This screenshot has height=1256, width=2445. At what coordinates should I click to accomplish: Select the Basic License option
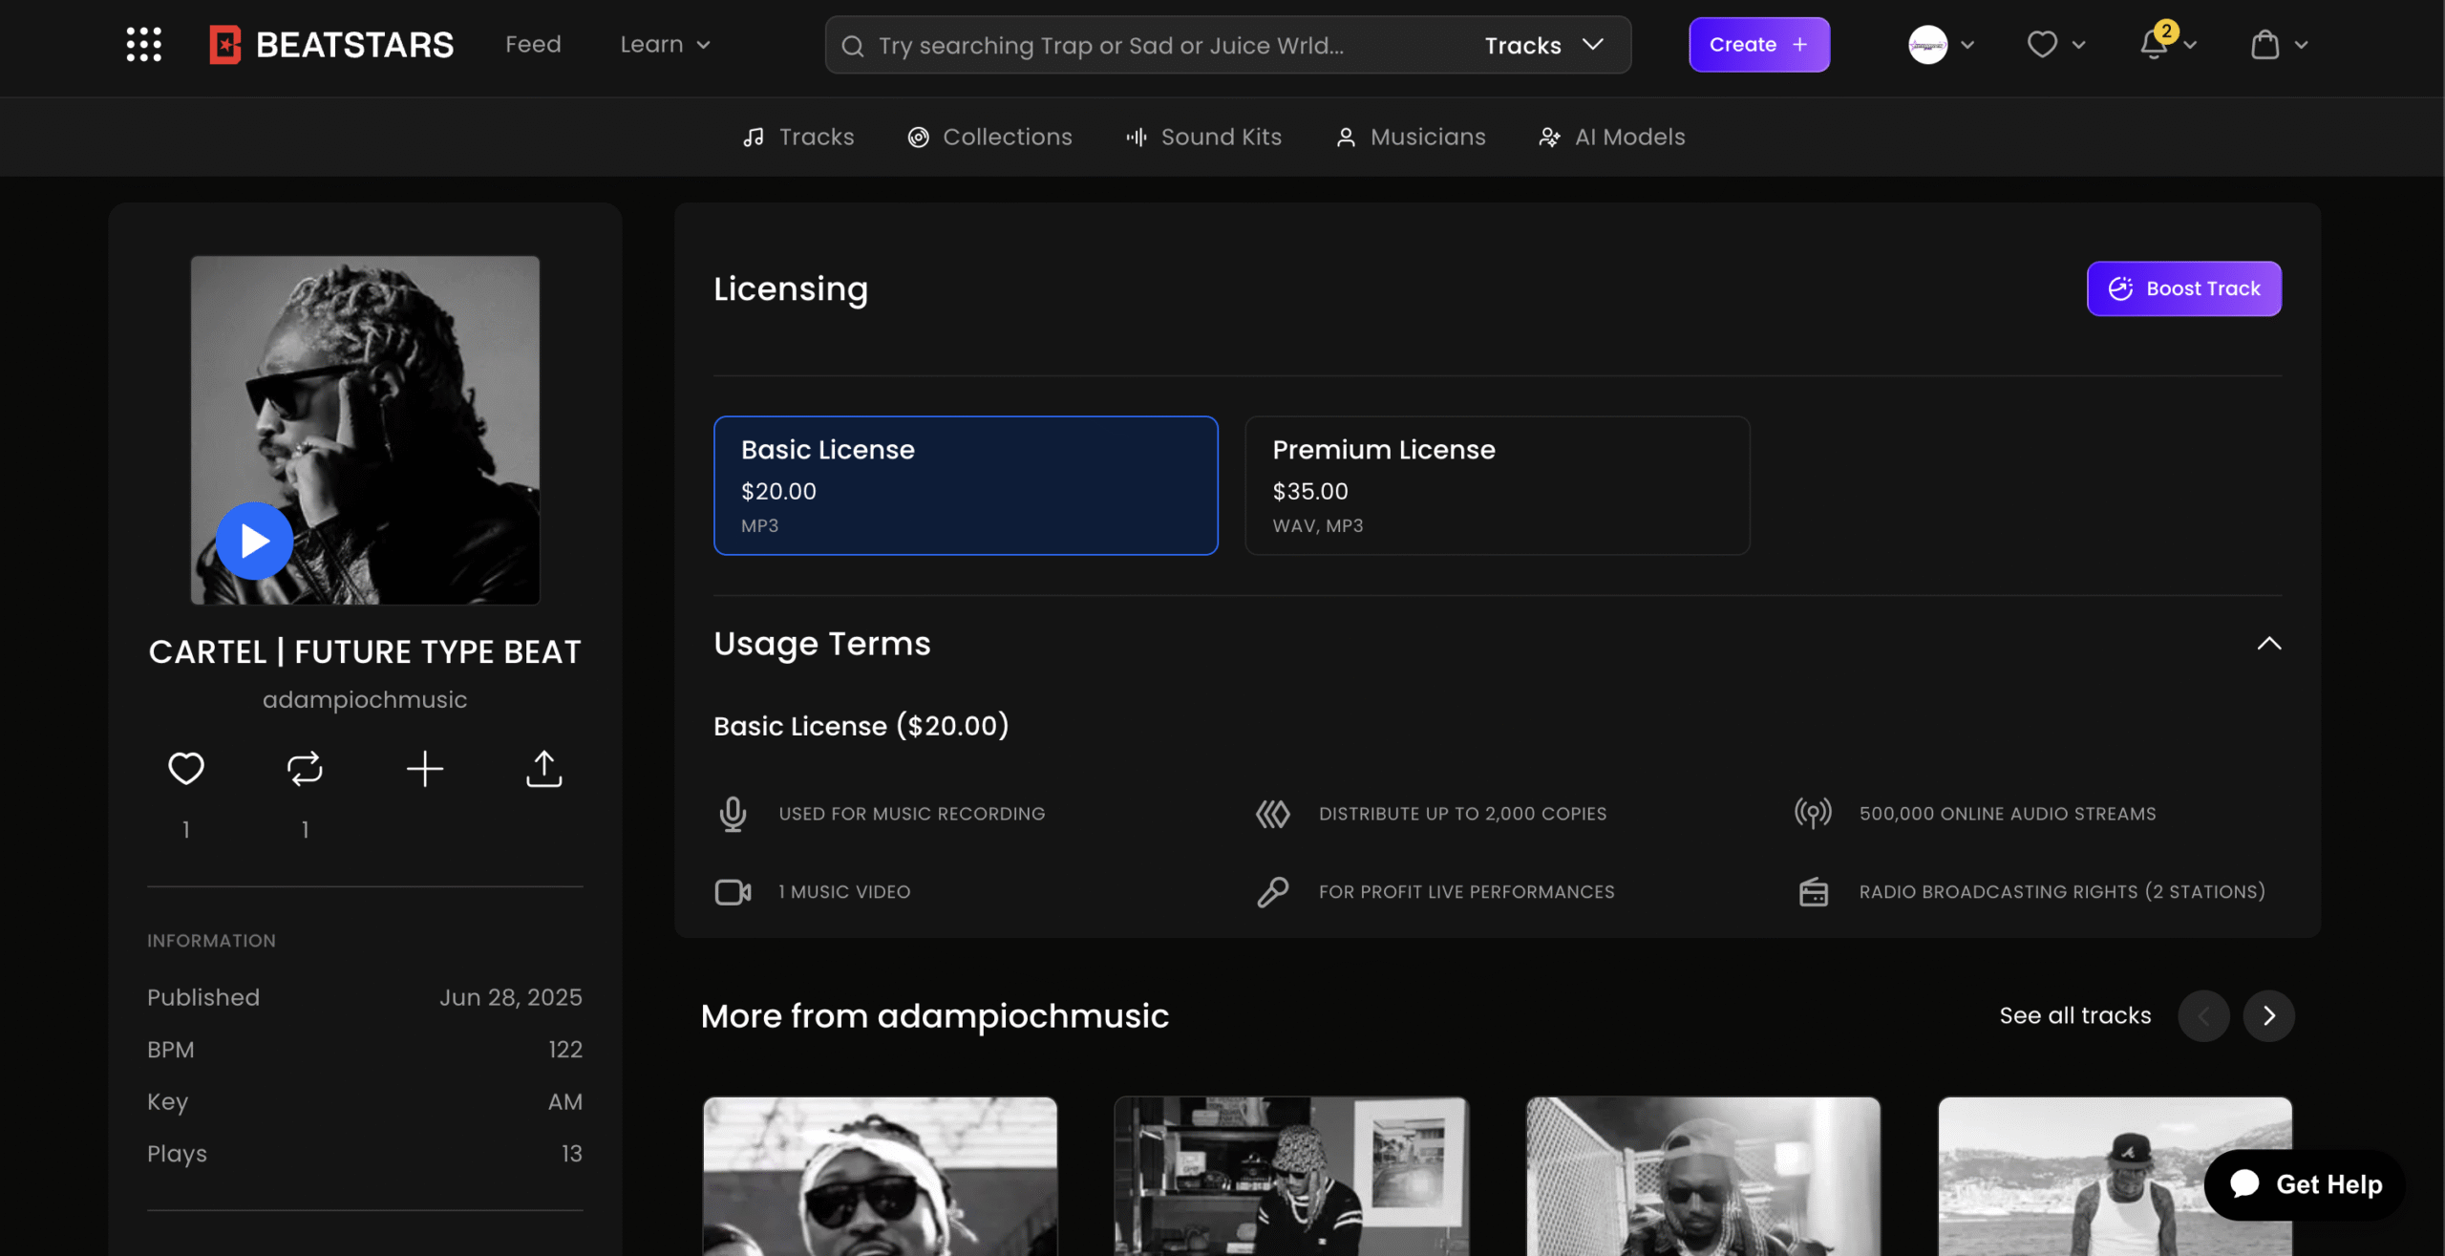[x=965, y=485]
